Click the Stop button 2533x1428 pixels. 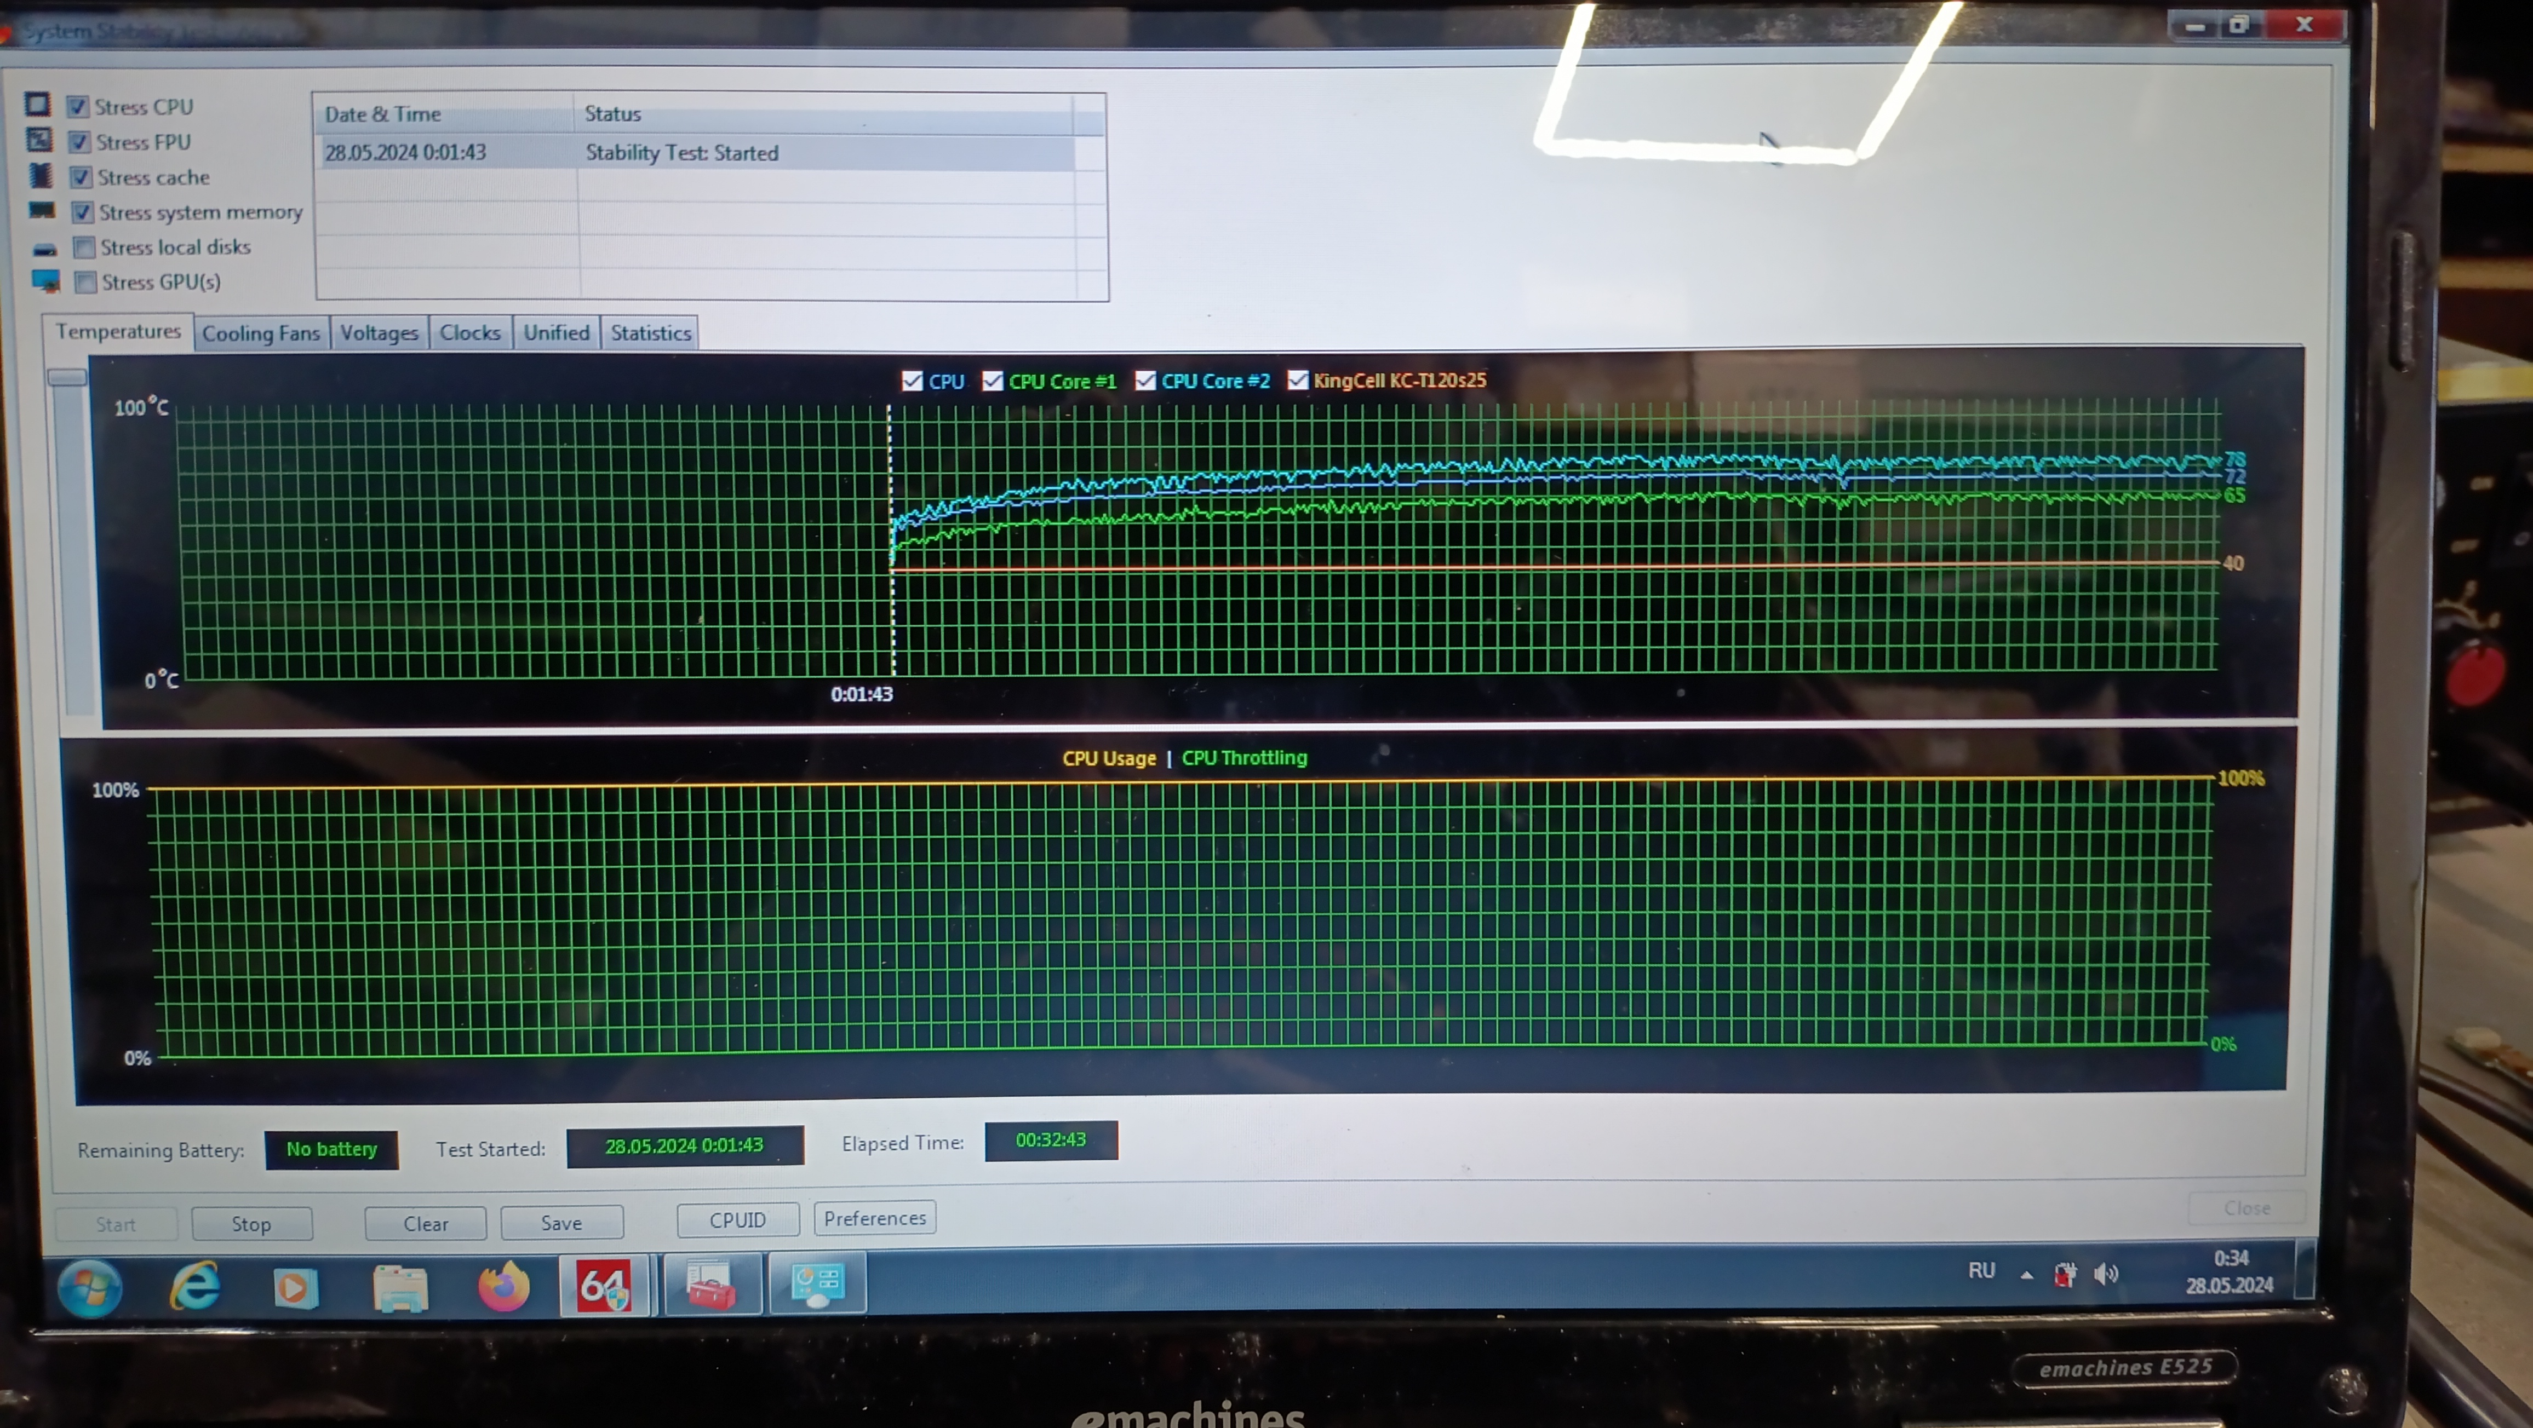[x=252, y=1224]
